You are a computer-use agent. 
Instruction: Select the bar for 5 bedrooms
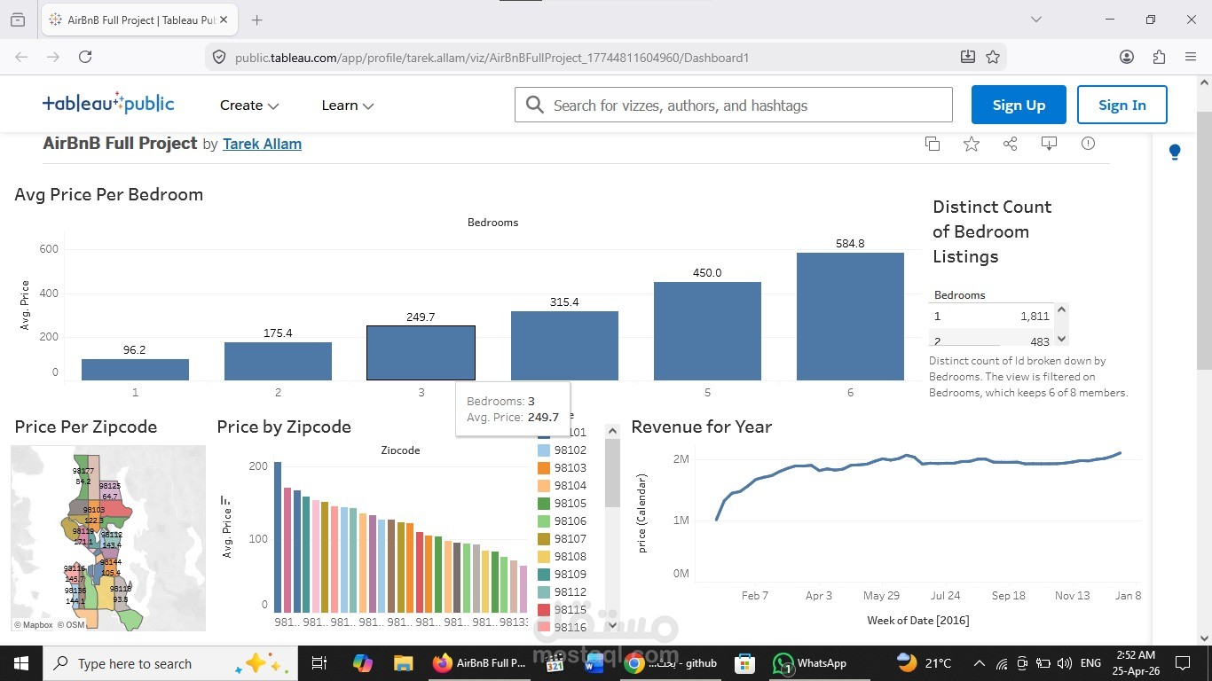coord(707,331)
